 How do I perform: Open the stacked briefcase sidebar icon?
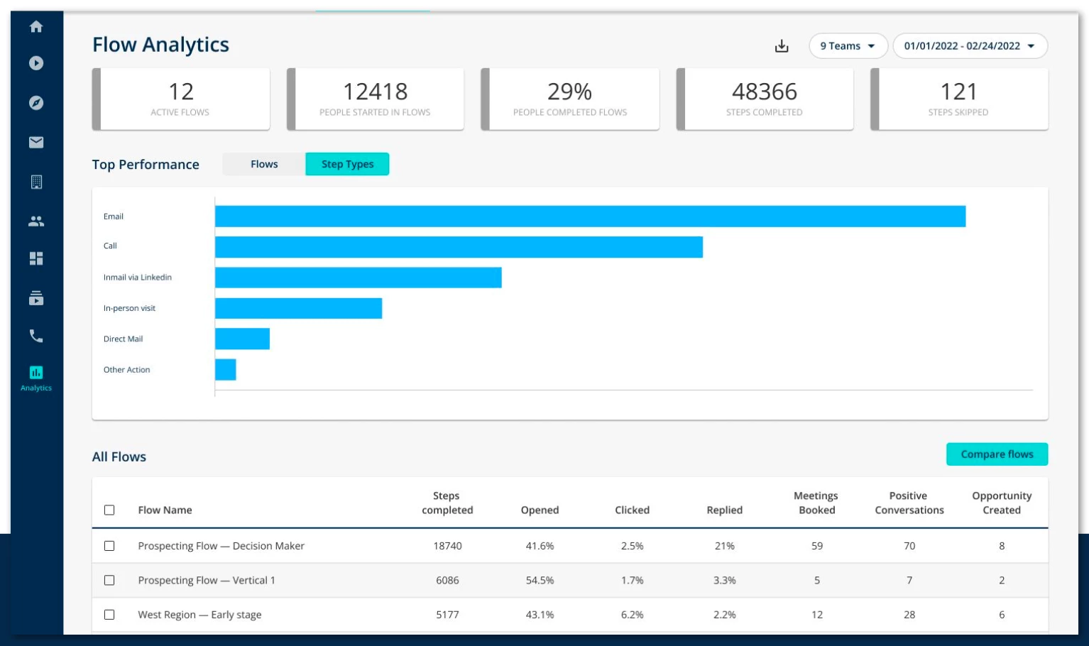coord(36,298)
